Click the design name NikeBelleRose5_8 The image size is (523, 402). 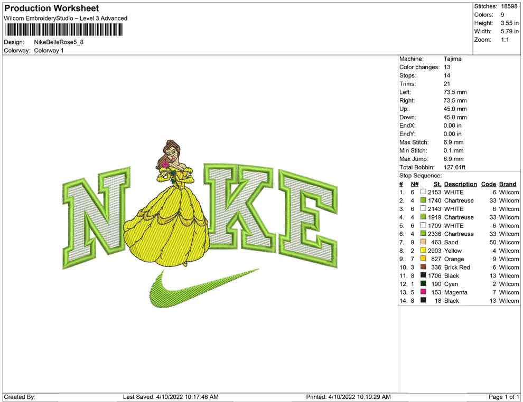(59, 42)
